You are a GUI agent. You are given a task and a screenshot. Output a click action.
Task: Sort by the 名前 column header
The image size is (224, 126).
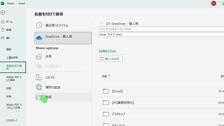point(104,76)
